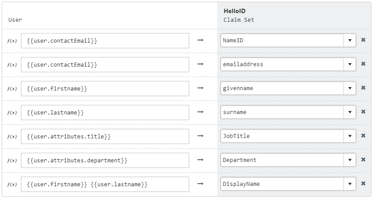Open the surname claim dropdown
This screenshot has height=198, width=374.
[x=350, y=112]
